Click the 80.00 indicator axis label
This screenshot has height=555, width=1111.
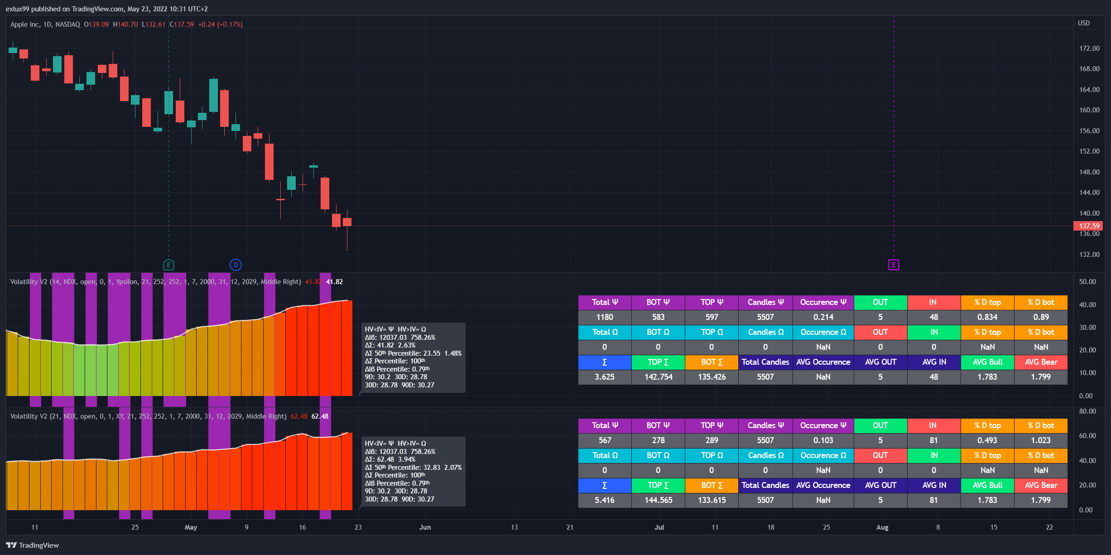(1087, 411)
